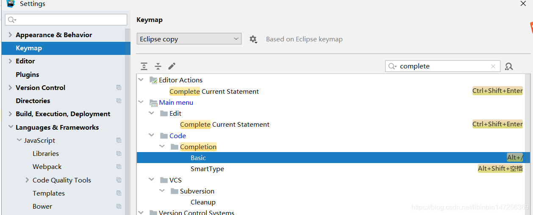Screen dimensions: 533x215
Task: Collapse the Editor Actions tree node
Action: [x=141, y=80]
